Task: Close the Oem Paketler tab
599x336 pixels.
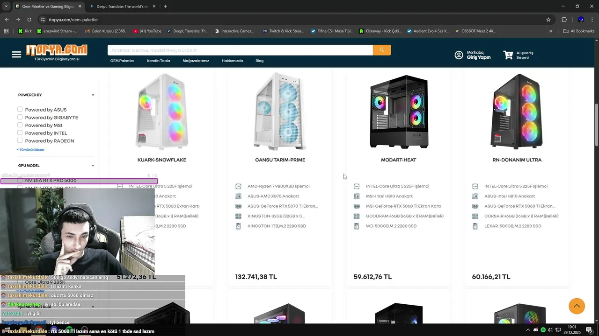Action: (80, 7)
